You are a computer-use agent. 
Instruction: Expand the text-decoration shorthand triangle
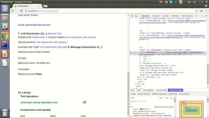click(x=150, y=111)
